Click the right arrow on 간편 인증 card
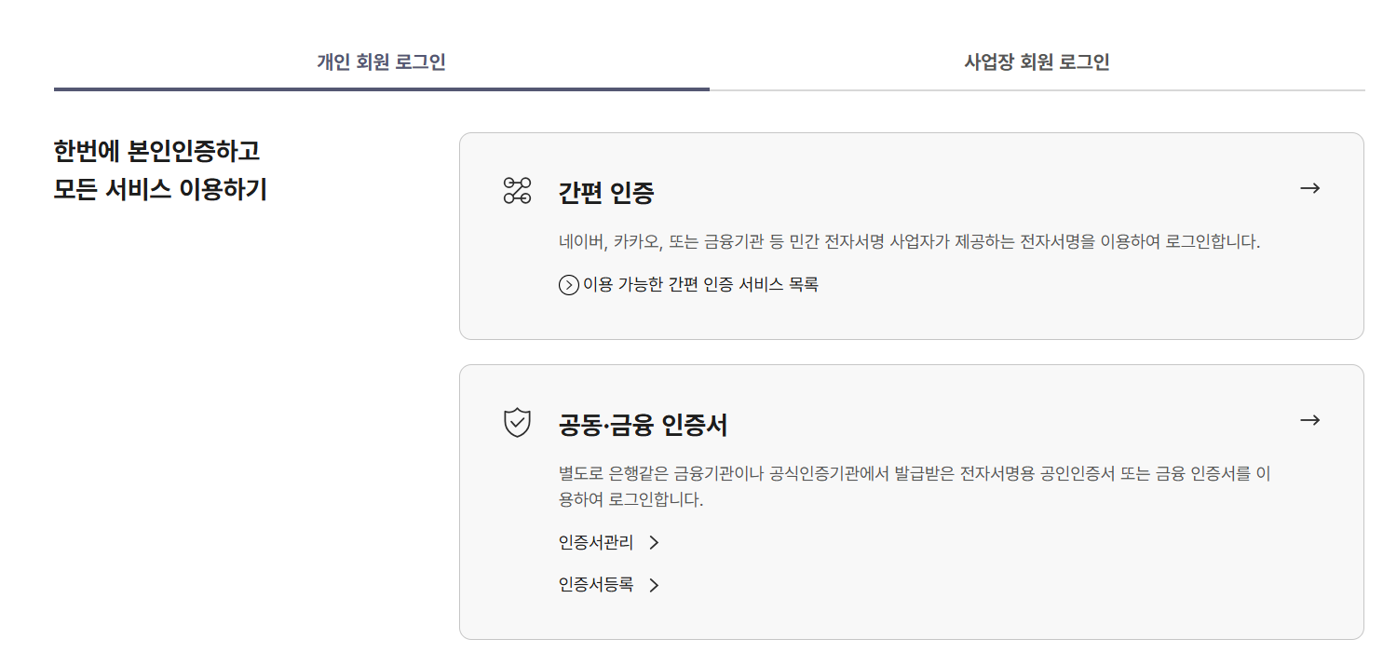The width and height of the screenshot is (1383, 666). (x=1309, y=188)
